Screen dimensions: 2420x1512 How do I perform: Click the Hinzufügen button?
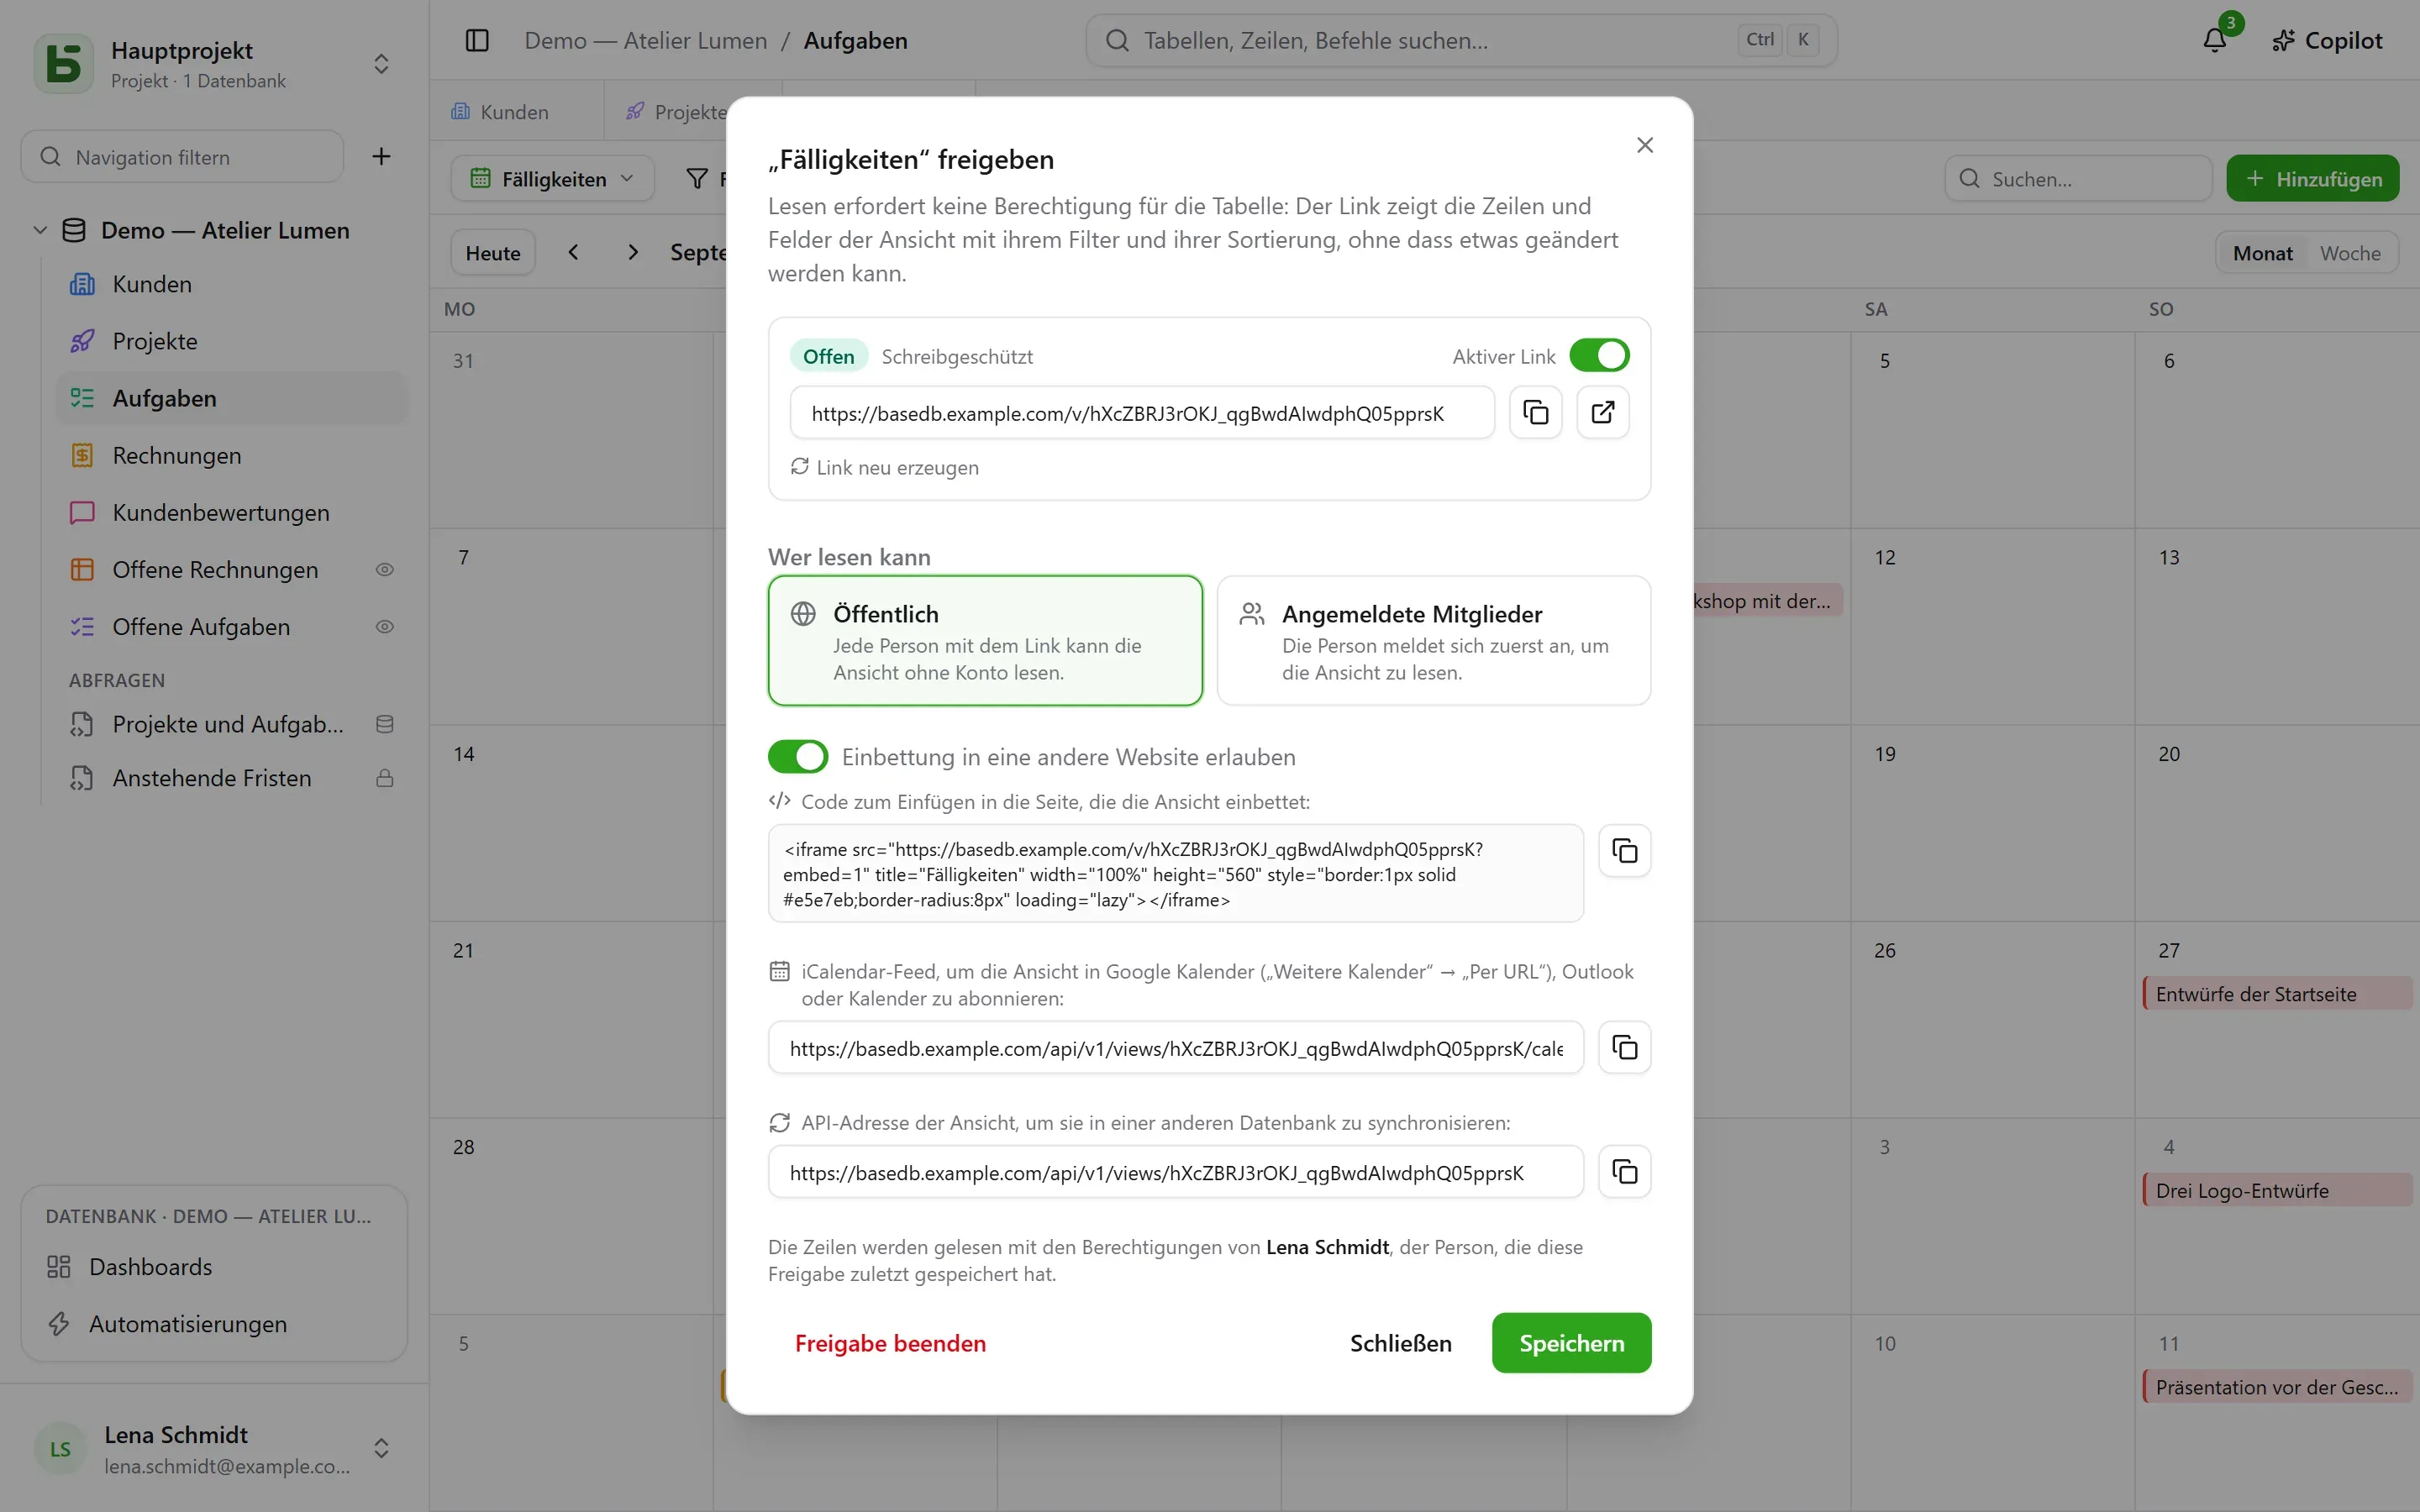[2312, 178]
